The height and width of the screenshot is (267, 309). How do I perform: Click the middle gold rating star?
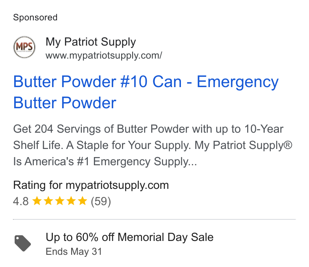pos(60,201)
